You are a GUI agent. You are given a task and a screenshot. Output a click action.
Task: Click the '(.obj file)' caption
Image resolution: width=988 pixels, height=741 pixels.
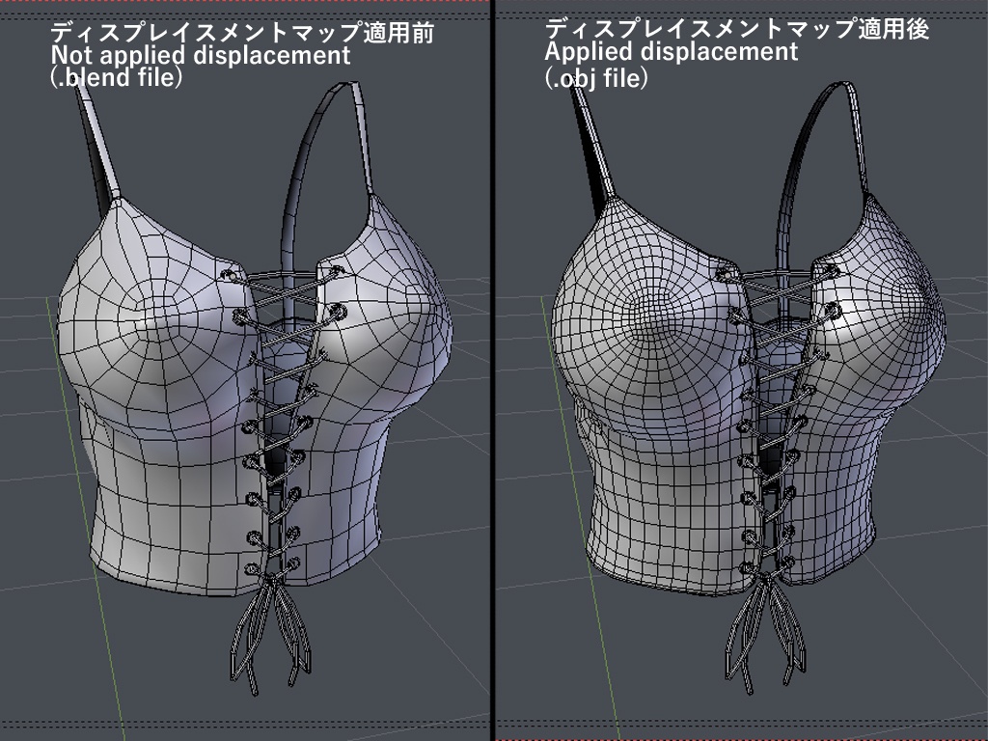click(x=596, y=77)
